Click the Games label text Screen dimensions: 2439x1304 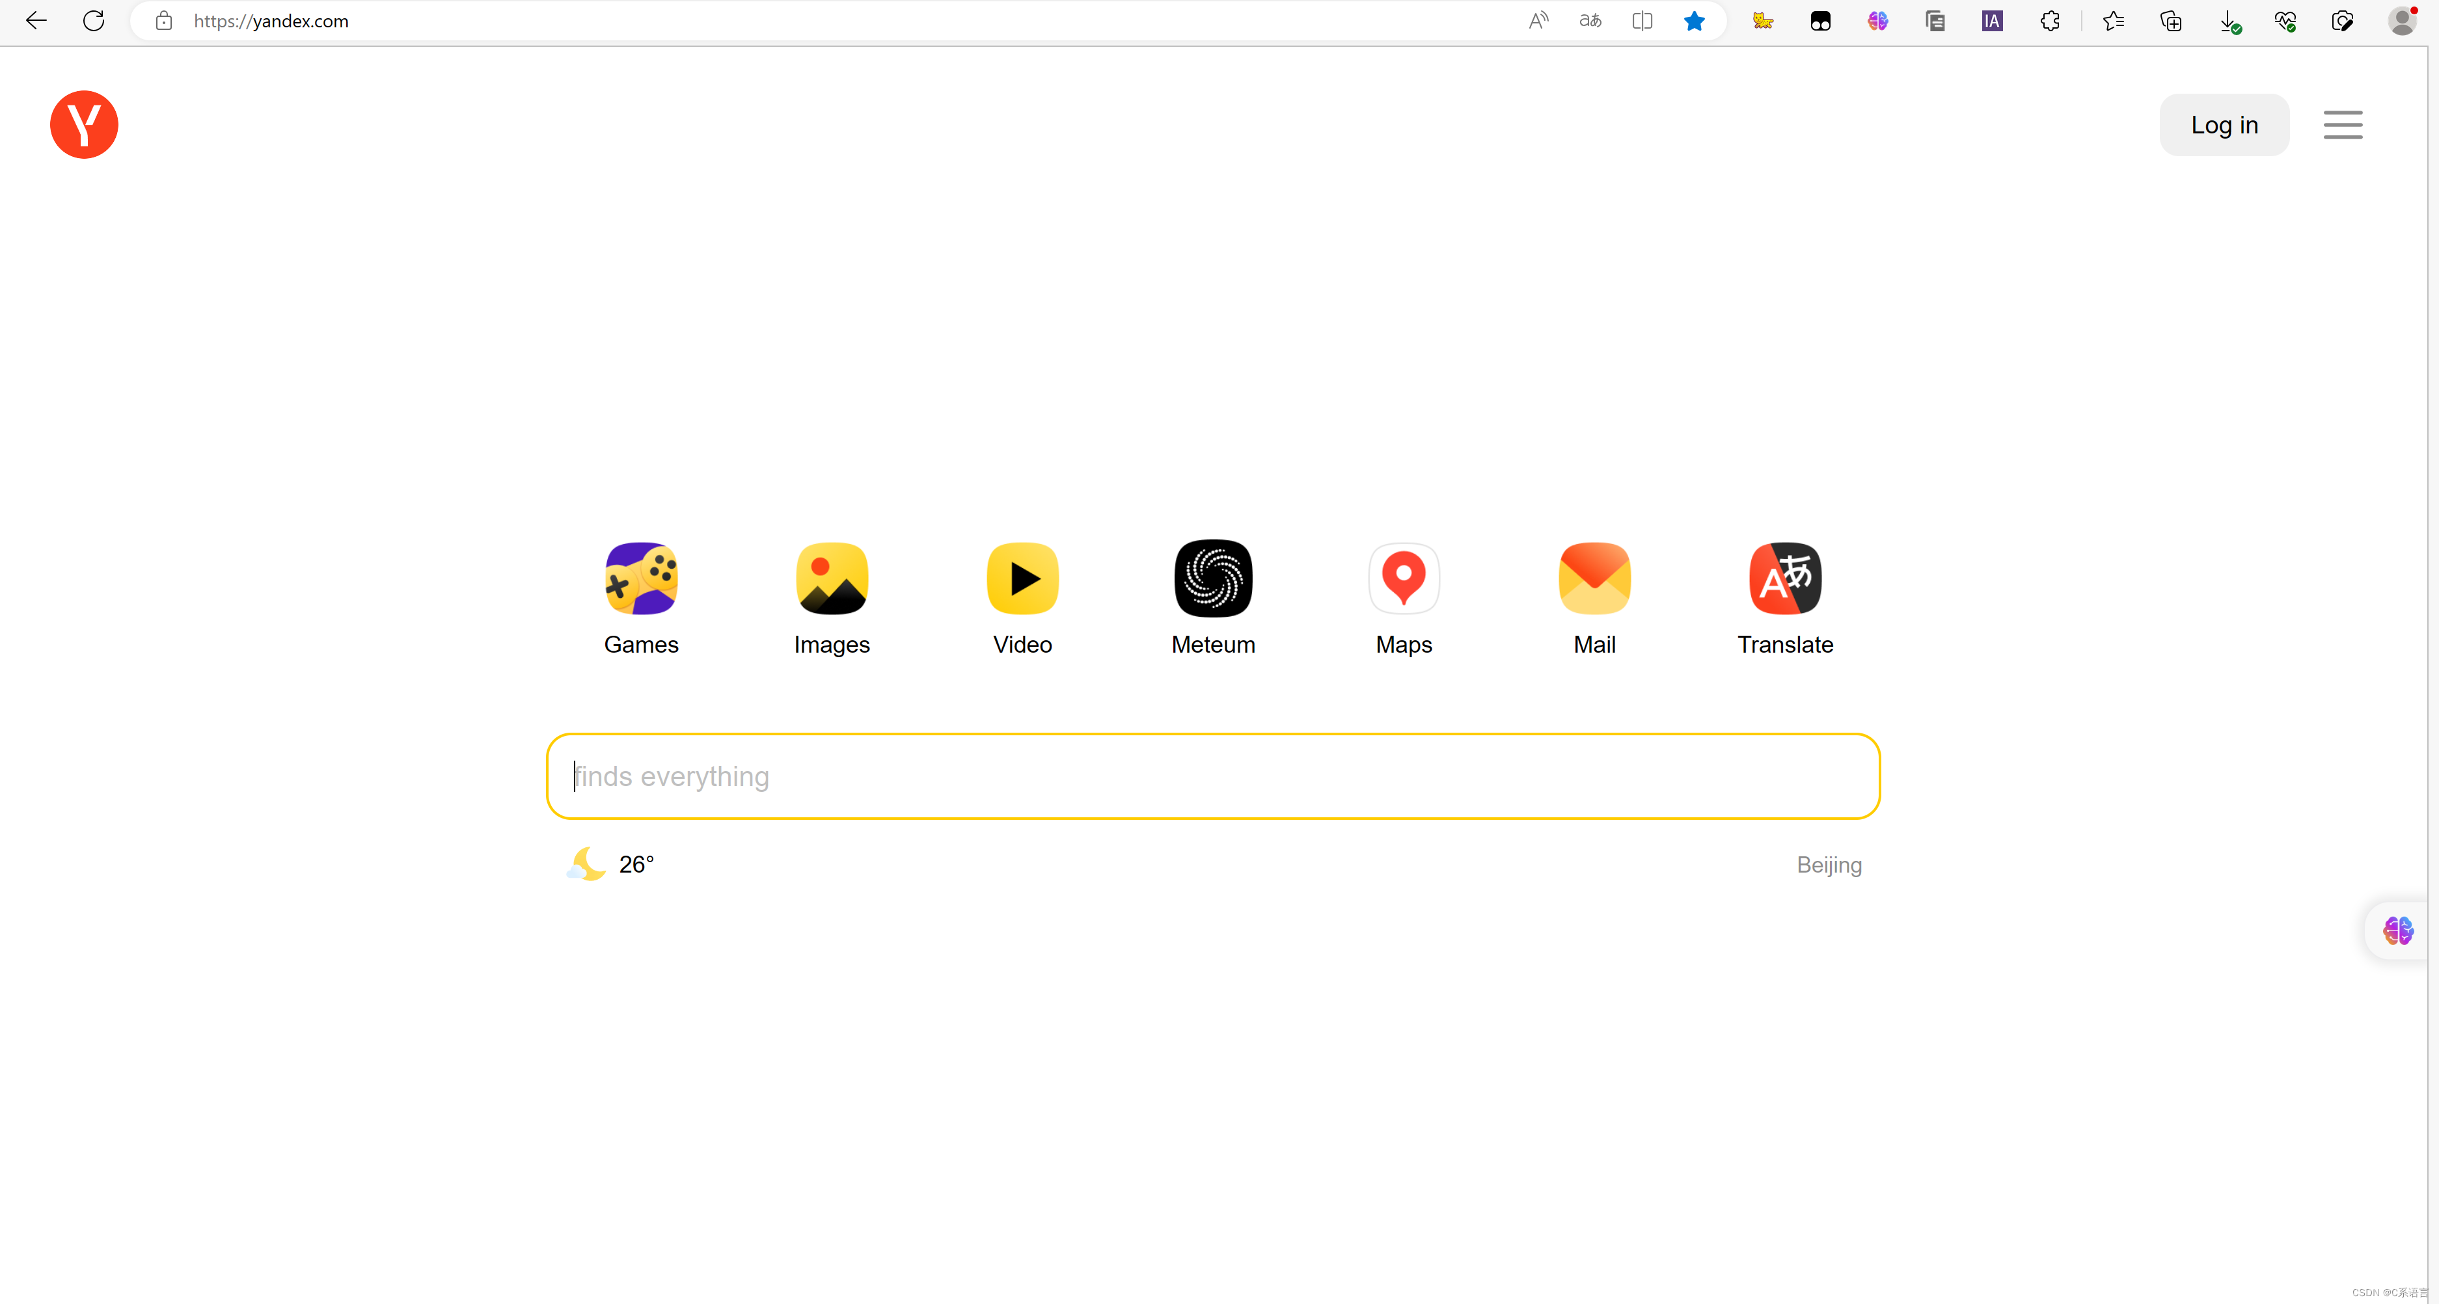[641, 644]
